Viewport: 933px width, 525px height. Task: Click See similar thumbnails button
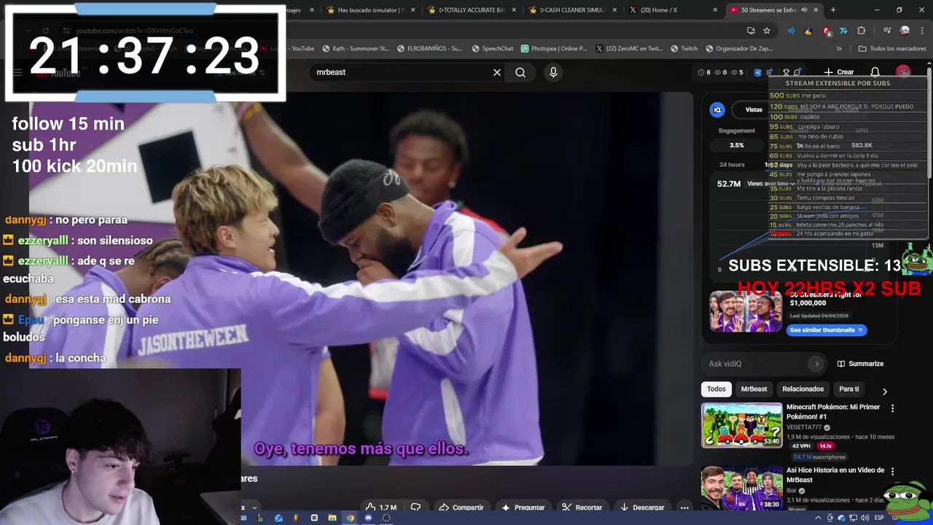pyautogui.click(x=827, y=330)
